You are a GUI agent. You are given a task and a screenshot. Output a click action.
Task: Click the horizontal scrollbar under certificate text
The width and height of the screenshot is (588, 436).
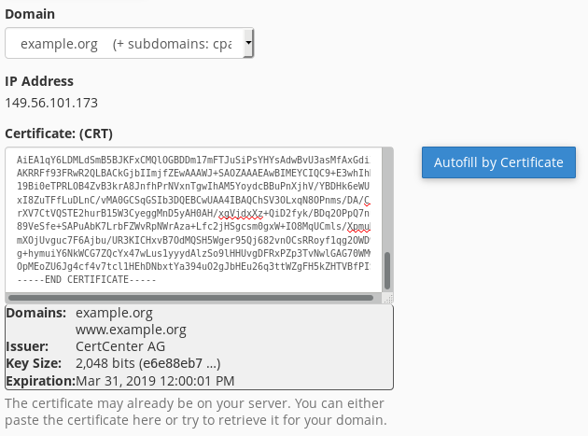click(190, 298)
